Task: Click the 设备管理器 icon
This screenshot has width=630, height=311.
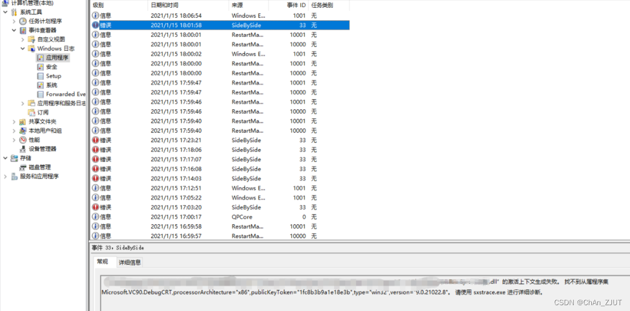Action: coord(23,149)
